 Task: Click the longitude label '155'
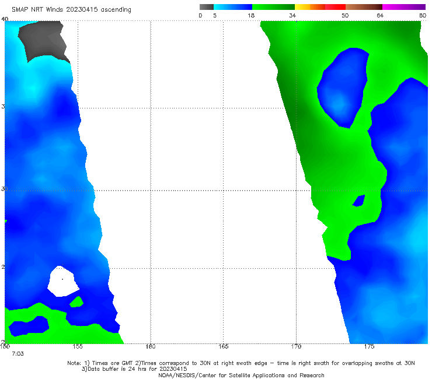(78, 346)
